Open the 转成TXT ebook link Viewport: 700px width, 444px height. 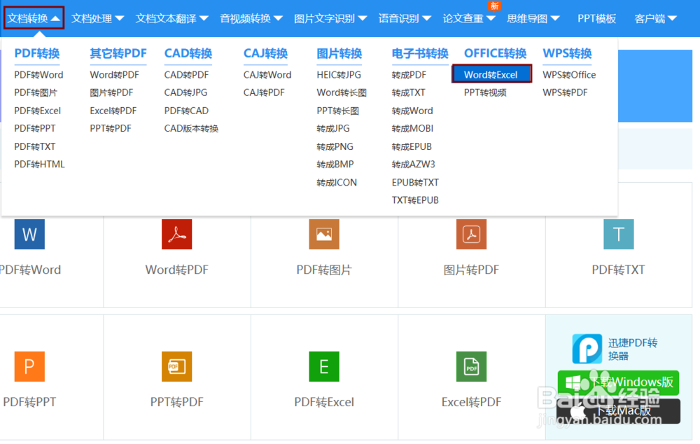click(x=409, y=92)
